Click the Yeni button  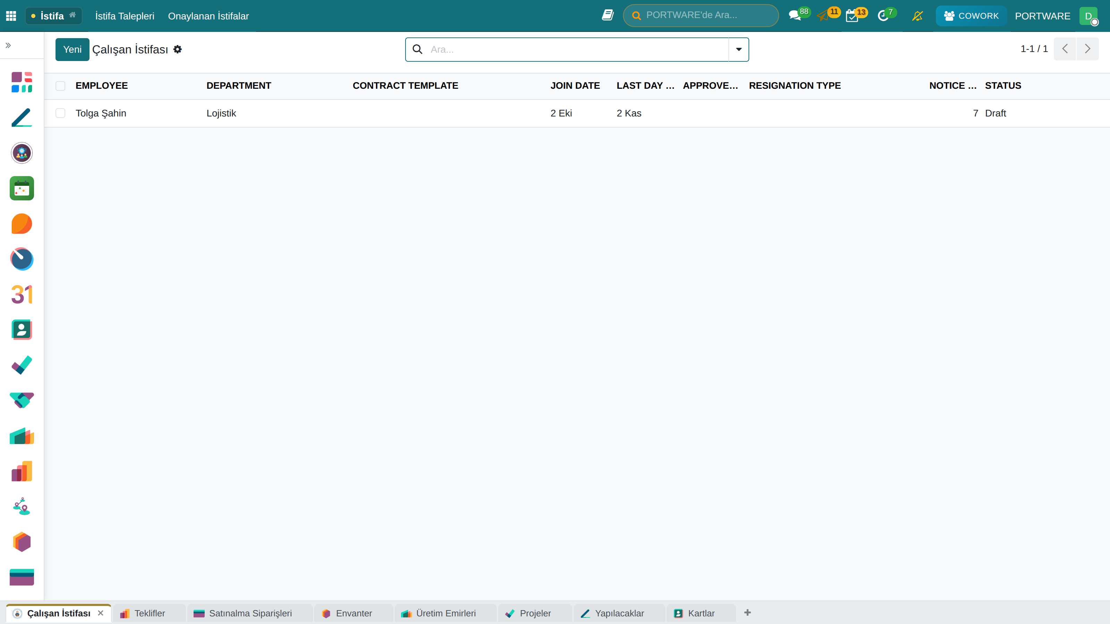tap(72, 50)
